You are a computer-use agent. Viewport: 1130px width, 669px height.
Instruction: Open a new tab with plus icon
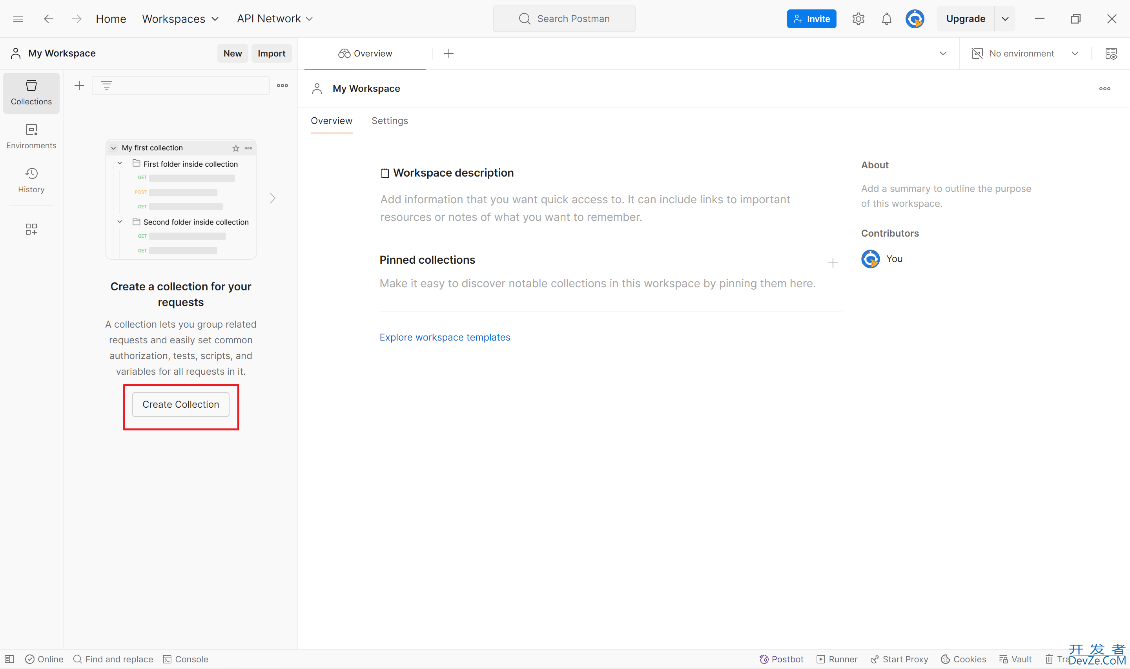pos(448,54)
